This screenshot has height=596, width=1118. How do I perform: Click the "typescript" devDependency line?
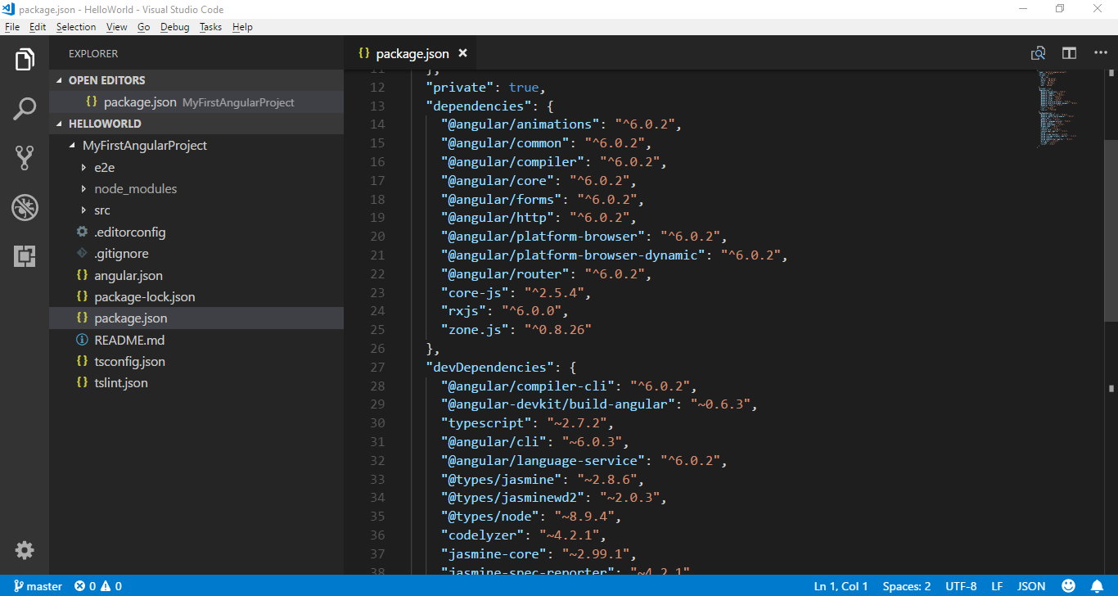point(527,423)
